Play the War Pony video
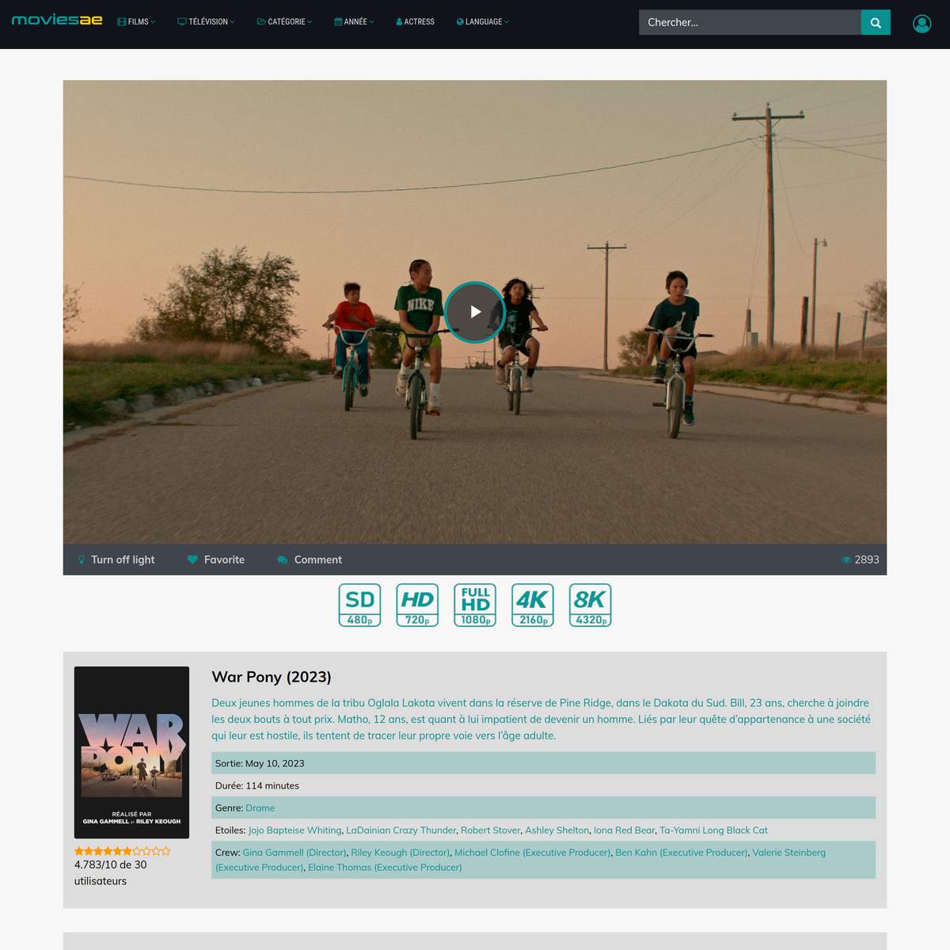Image resolution: width=950 pixels, height=950 pixels. [x=475, y=312]
